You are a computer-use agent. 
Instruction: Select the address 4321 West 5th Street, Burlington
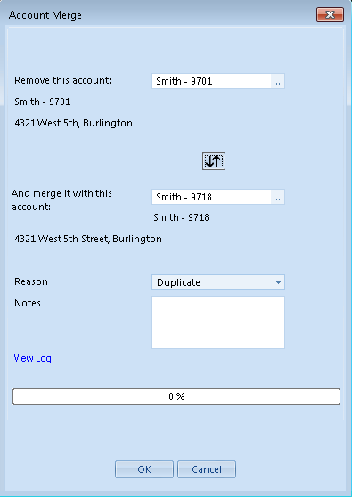[x=88, y=239]
